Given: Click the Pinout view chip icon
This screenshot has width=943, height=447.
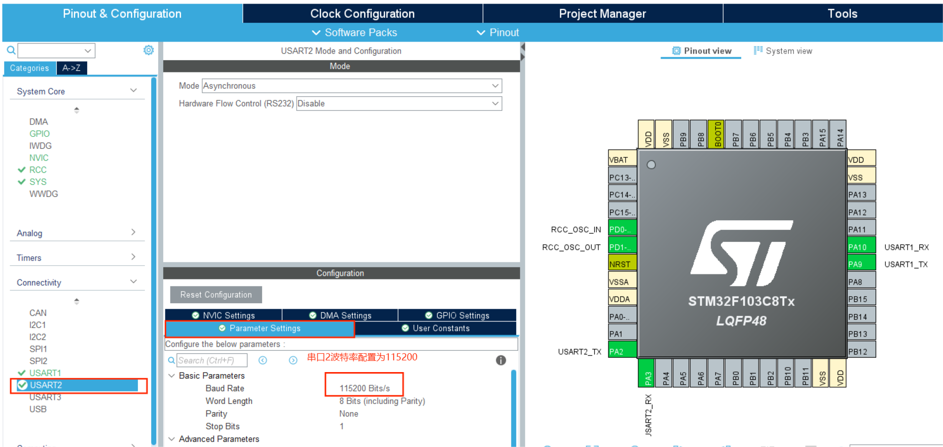Looking at the screenshot, I should (x=676, y=51).
